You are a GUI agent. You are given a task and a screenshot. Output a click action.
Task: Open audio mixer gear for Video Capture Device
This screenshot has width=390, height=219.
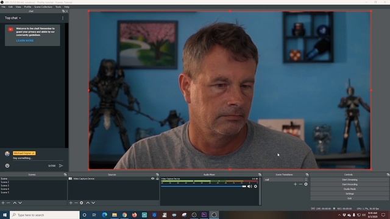[x=255, y=187]
